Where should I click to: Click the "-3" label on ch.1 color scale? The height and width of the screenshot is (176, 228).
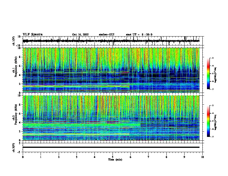point(212,58)
